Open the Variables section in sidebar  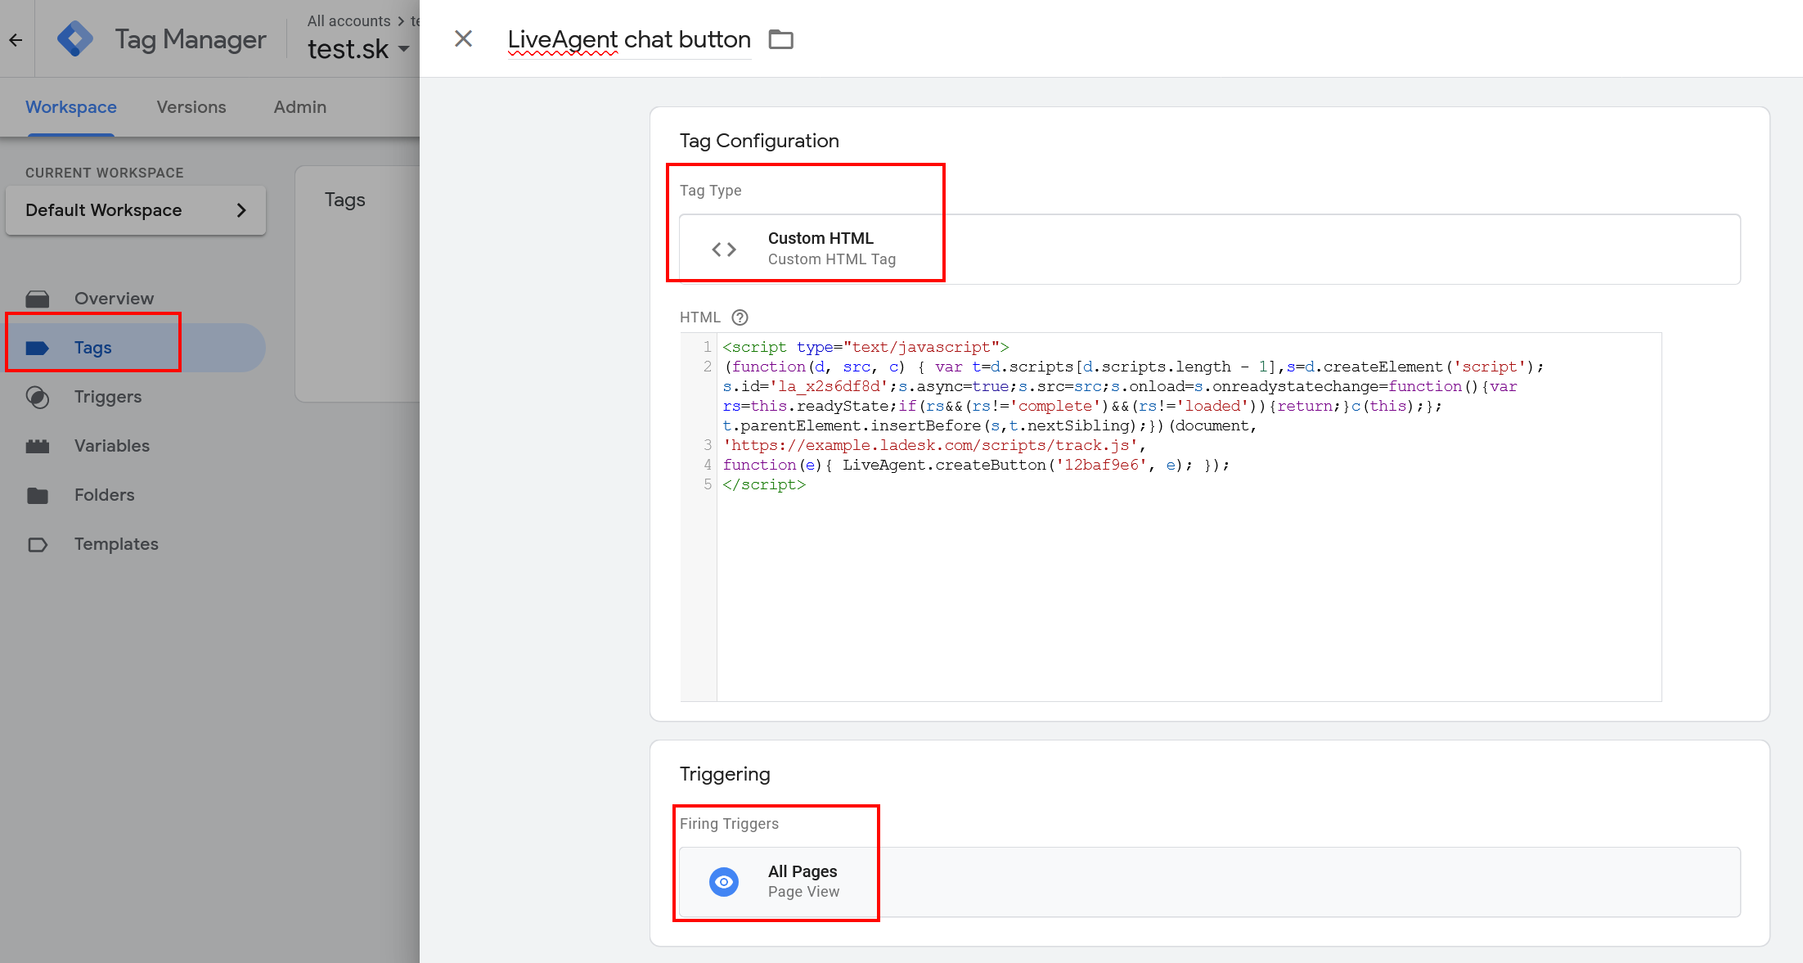pyautogui.click(x=111, y=446)
